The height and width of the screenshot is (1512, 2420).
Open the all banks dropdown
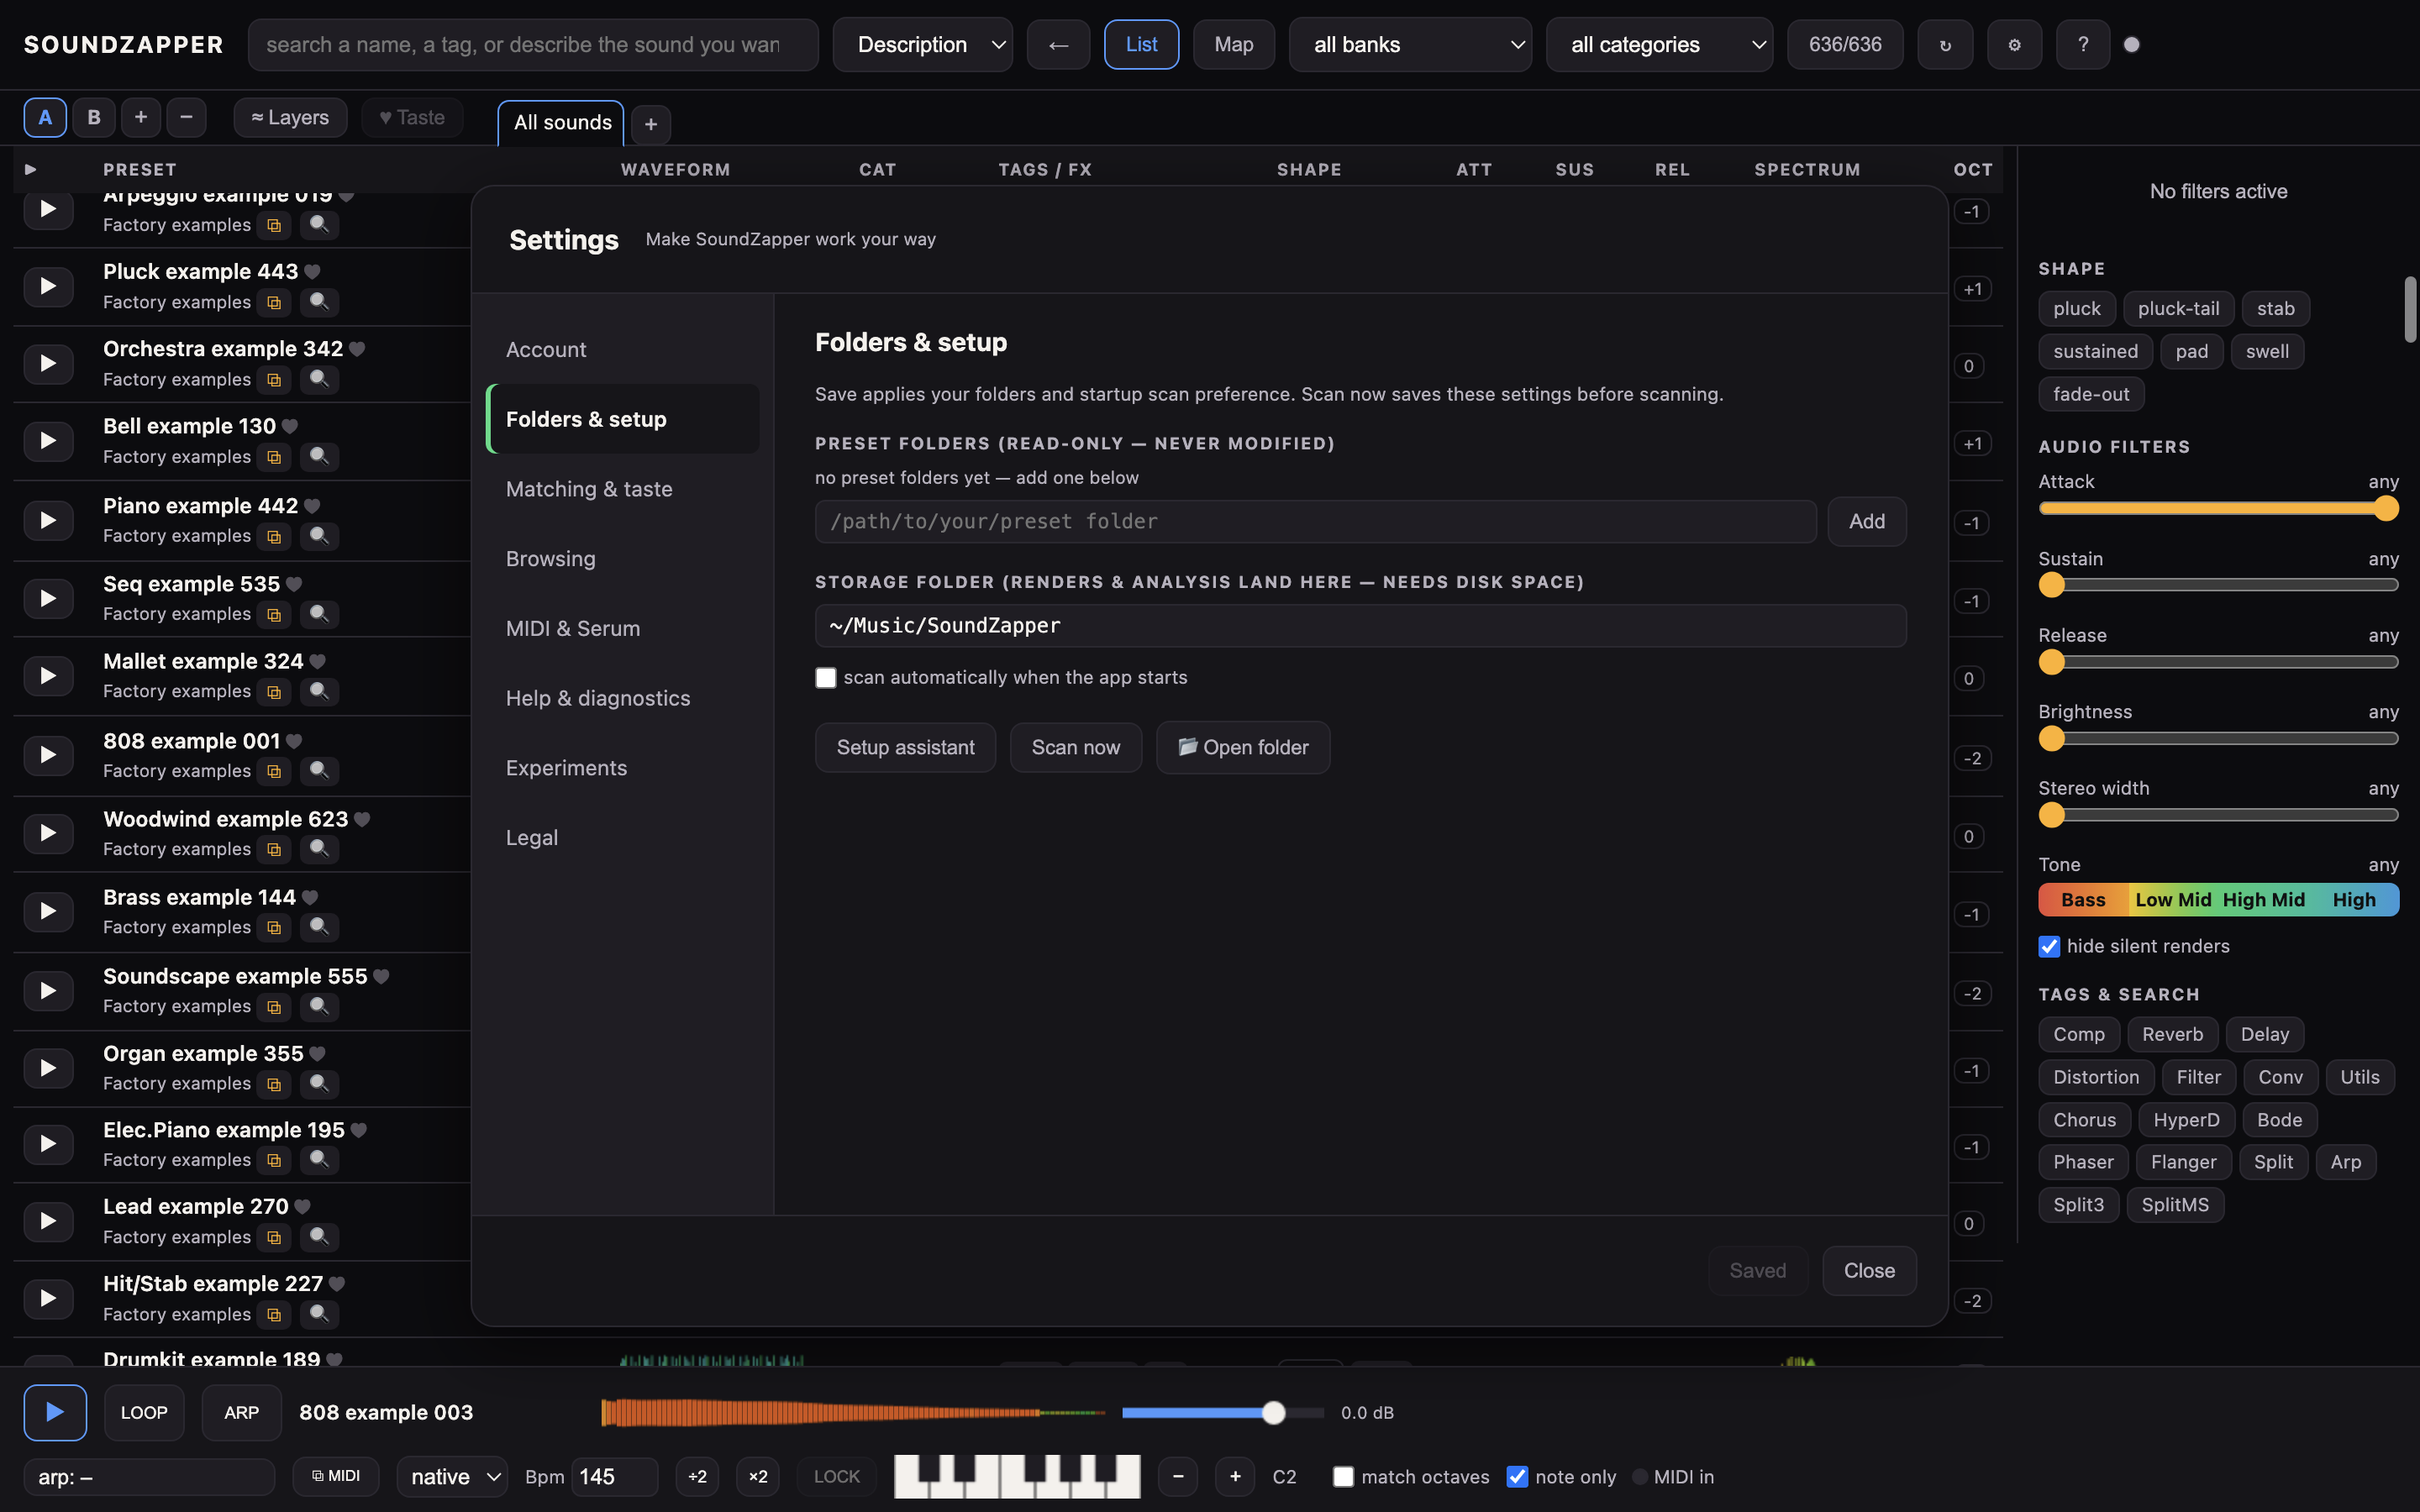[1410, 45]
